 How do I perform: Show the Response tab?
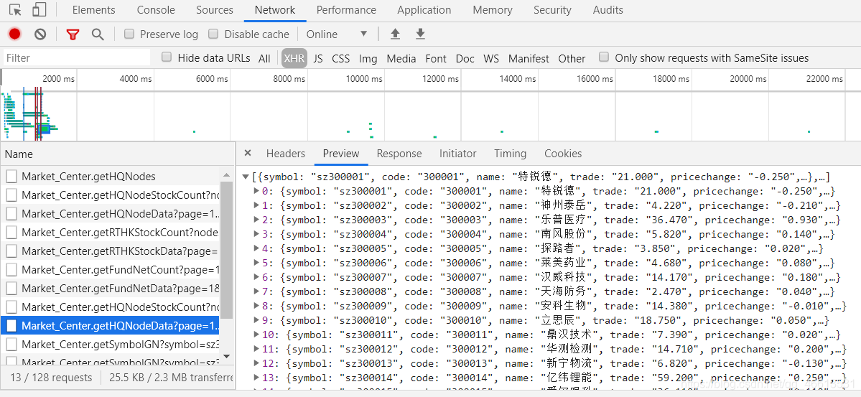(x=399, y=154)
